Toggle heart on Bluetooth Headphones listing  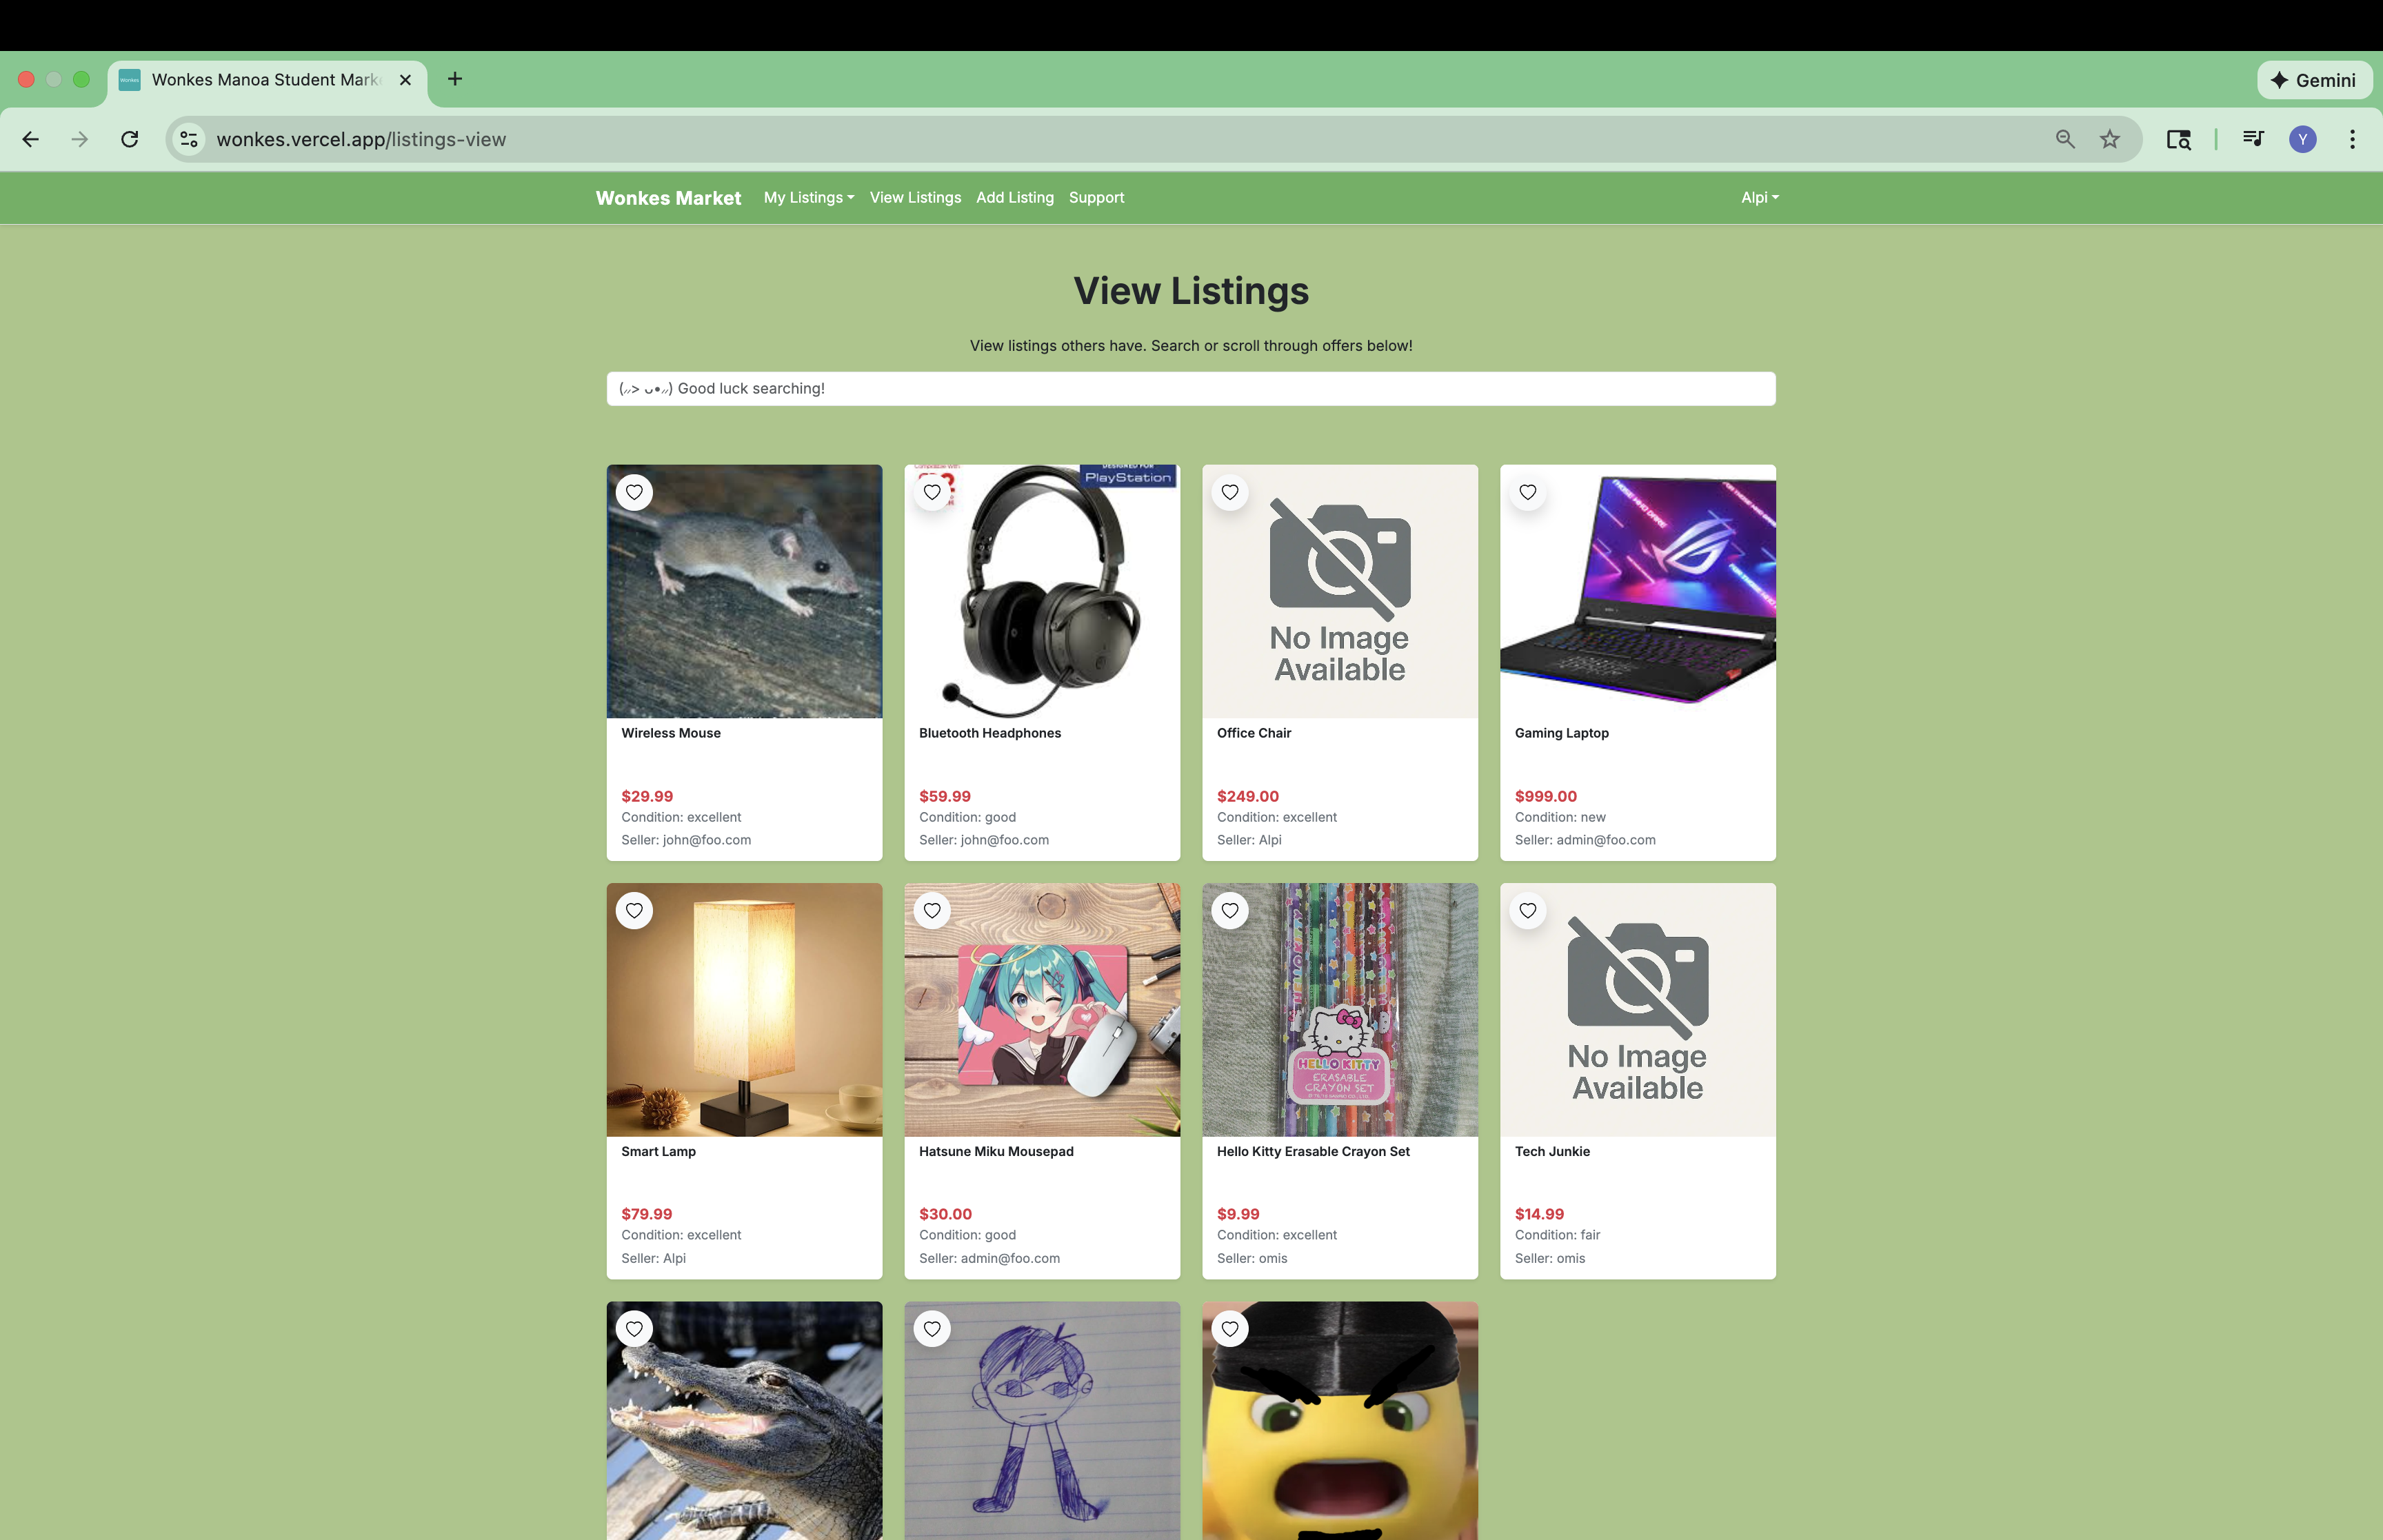[932, 492]
